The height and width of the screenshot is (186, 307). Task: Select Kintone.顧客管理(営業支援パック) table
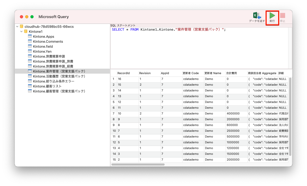[x=59, y=91]
